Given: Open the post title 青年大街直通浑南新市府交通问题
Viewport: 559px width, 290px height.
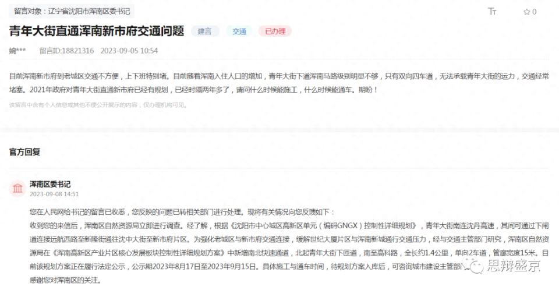Looking at the screenshot, I should tap(97, 31).
